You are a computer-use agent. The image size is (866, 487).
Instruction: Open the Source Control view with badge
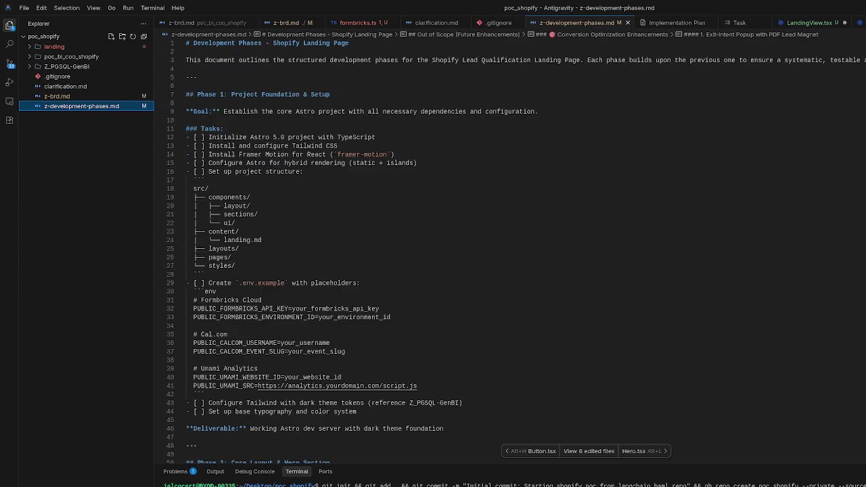9,64
